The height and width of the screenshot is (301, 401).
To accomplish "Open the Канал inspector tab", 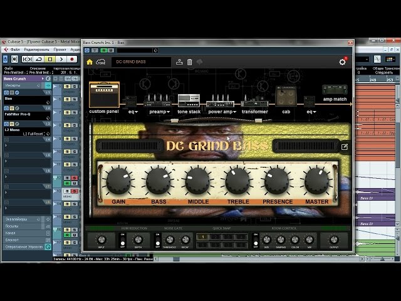I will click(27, 233).
